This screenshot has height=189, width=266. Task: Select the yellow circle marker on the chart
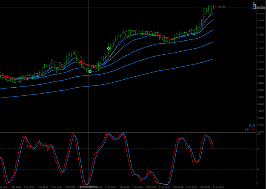pyautogui.click(x=109, y=49)
